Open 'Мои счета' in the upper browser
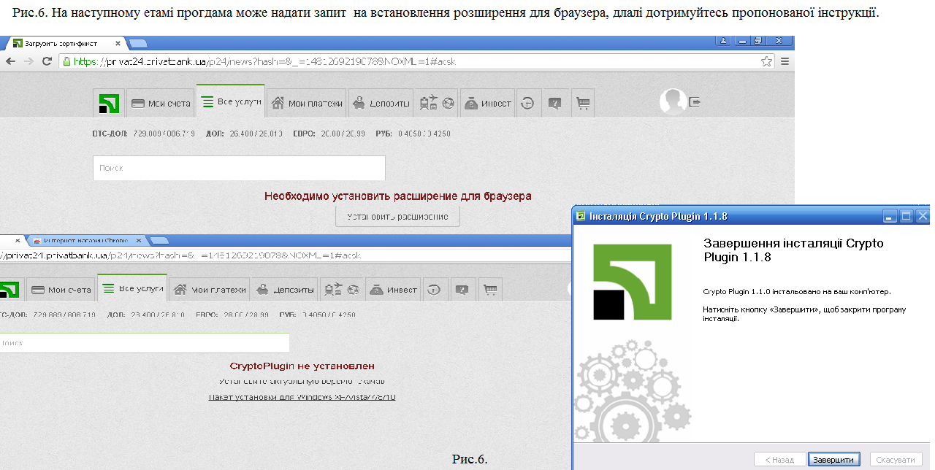 coord(161,103)
